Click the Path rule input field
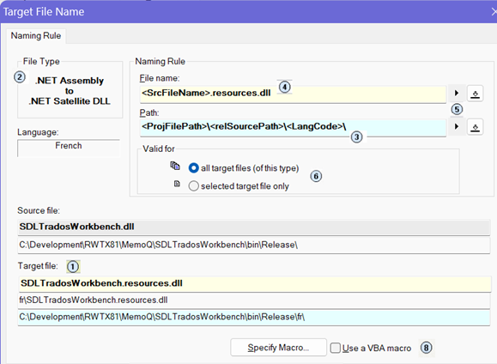 click(x=293, y=127)
